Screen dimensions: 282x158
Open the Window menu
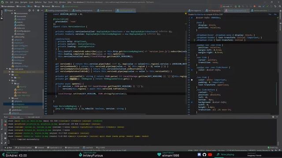(62, 2)
